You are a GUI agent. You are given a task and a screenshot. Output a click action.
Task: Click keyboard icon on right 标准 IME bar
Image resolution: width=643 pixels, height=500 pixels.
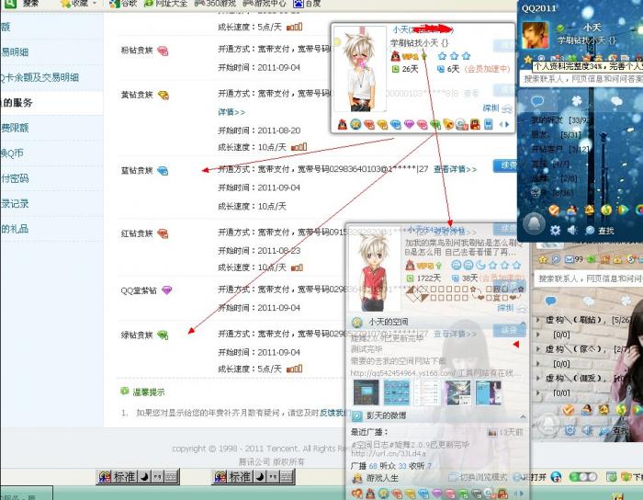click(x=287, y=477)
